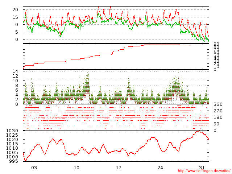Click the top 90 label on the precipitation axis
This screenshot has height=174, width=232.
216,44
